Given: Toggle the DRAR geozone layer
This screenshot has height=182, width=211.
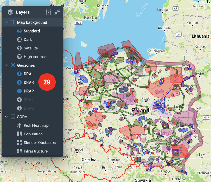Looking at the screenshot, I should [x=28, y=83].
